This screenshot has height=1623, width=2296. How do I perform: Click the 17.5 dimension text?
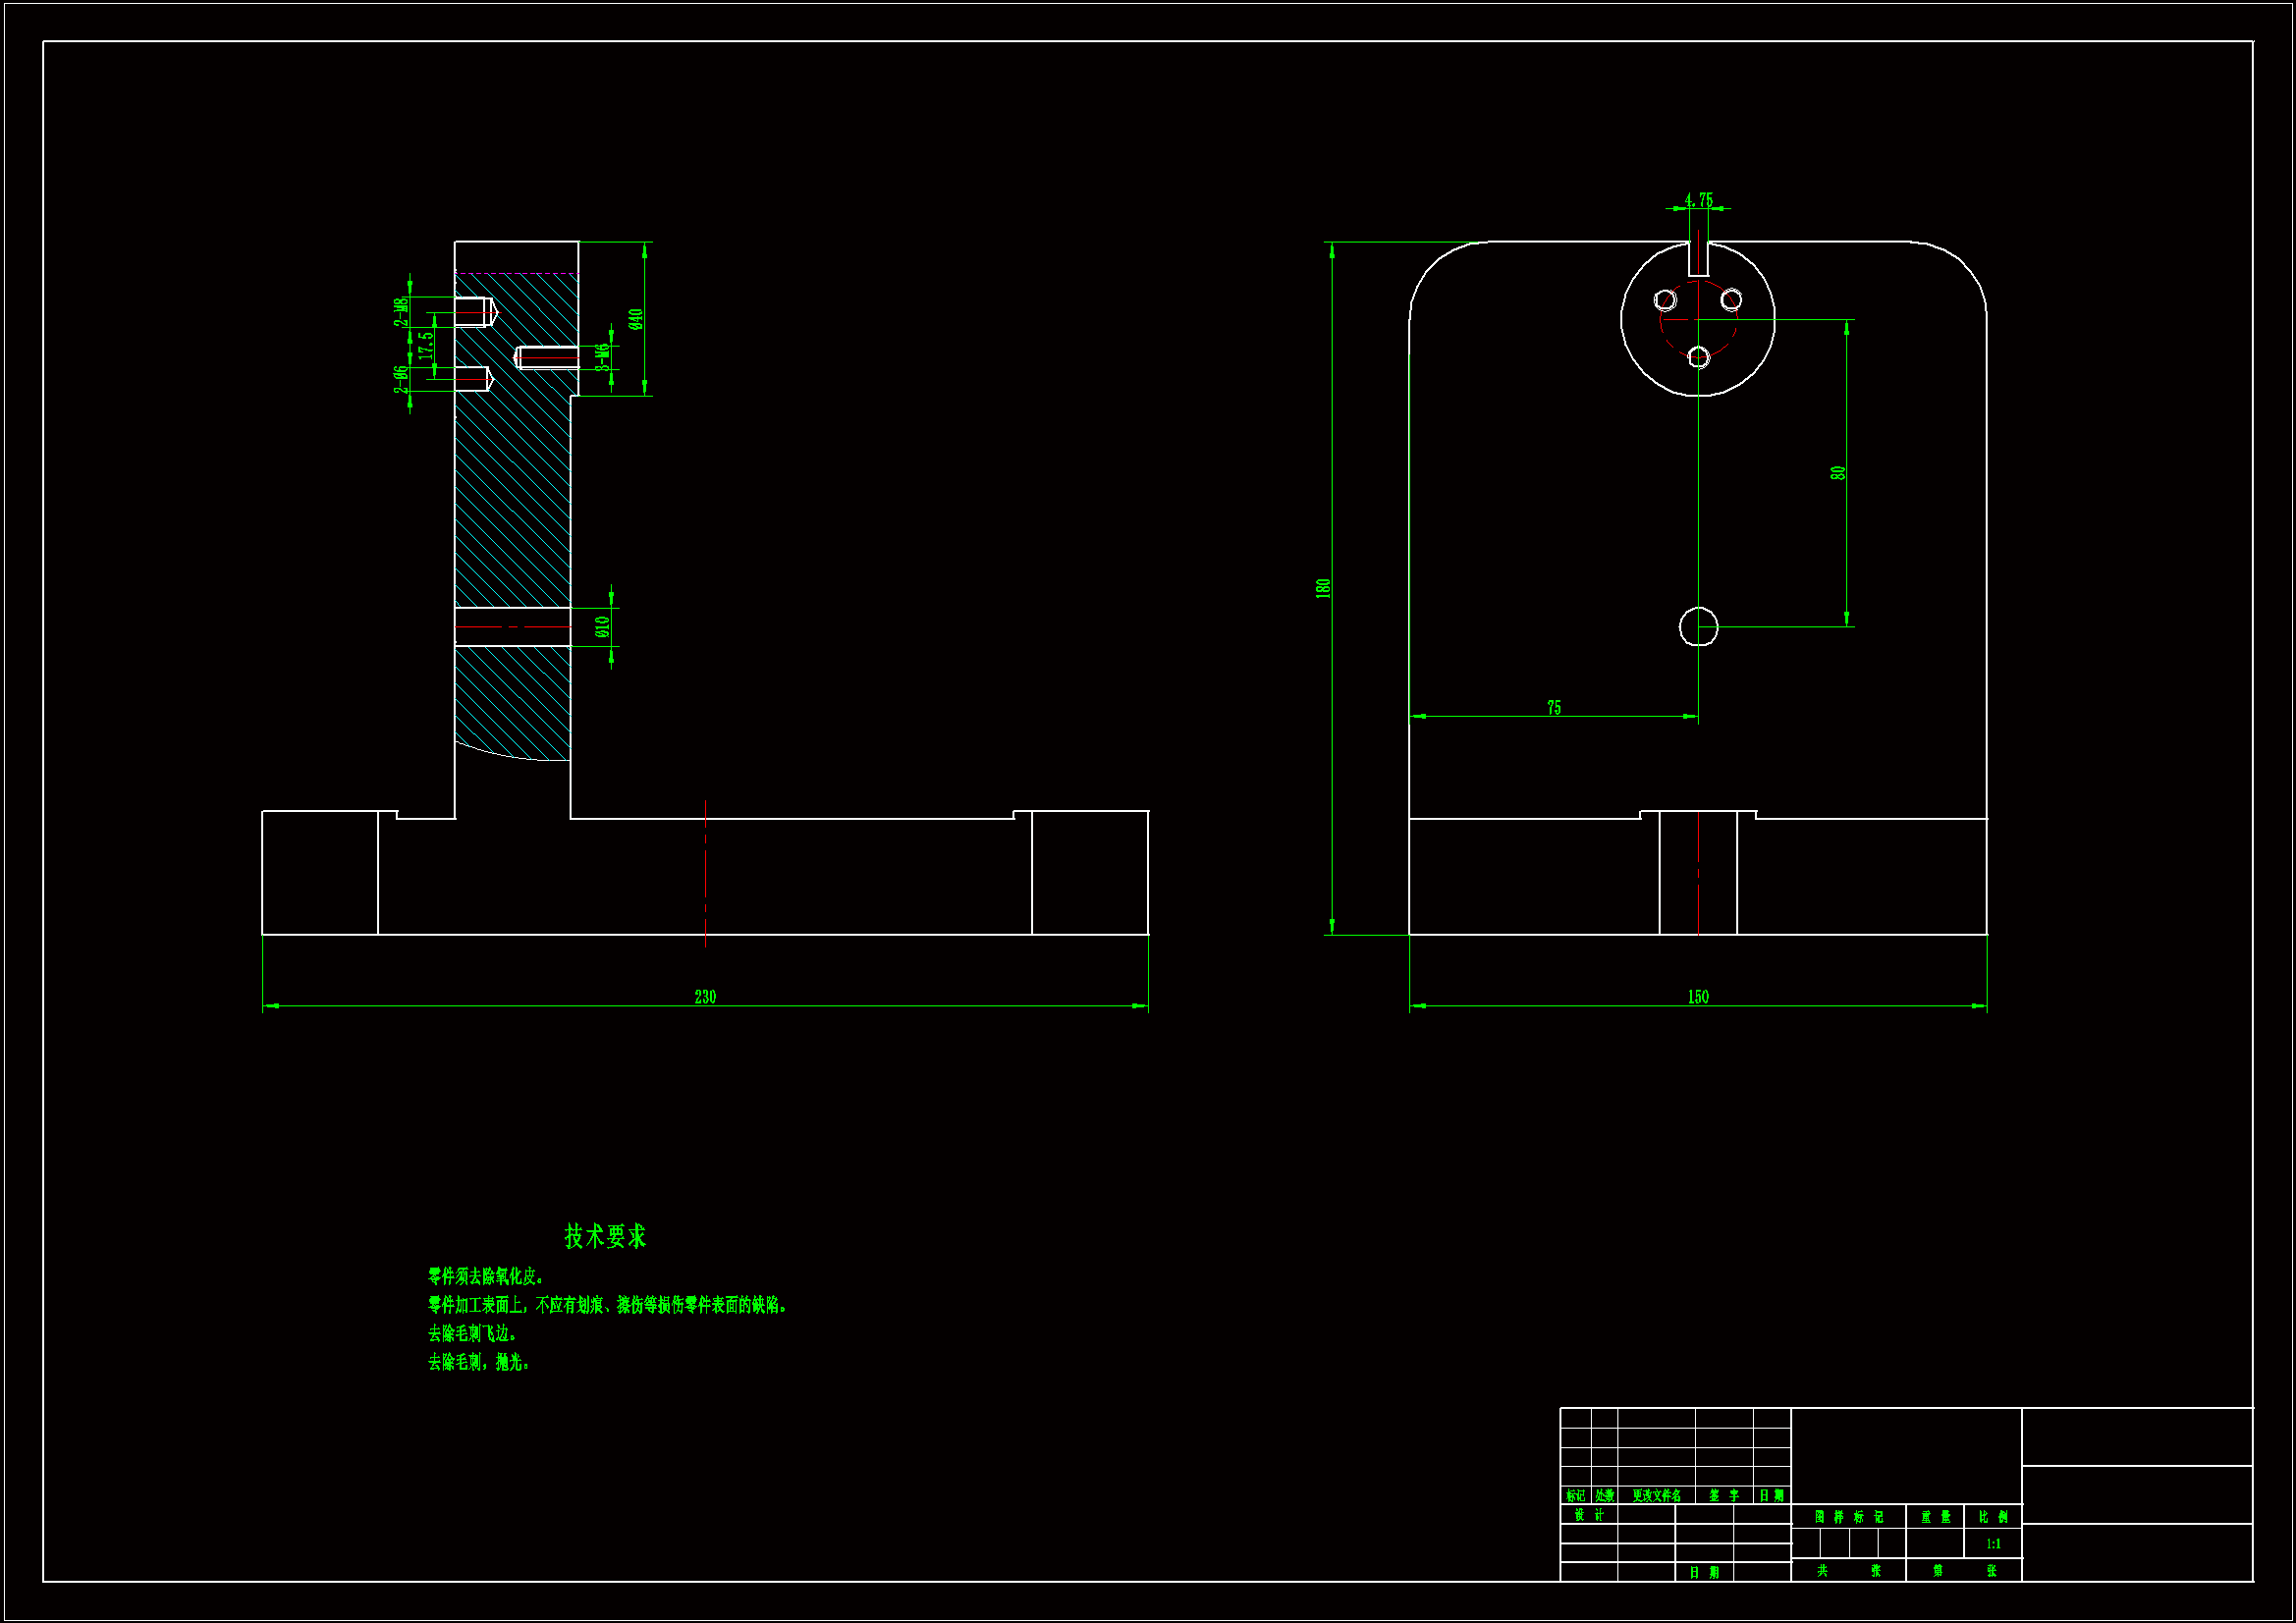coord(426,346)
